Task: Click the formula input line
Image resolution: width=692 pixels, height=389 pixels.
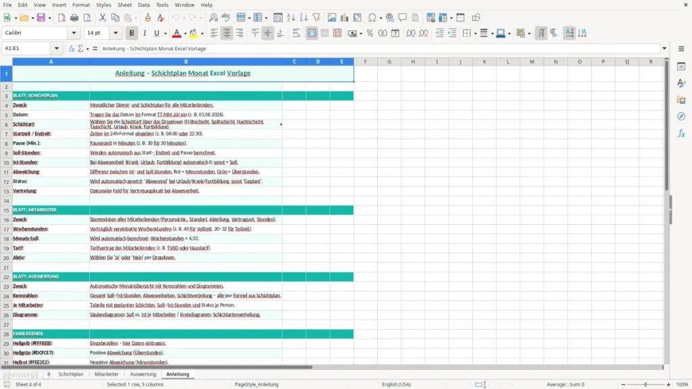Action: pyautogui.click(x=380, y=49)
